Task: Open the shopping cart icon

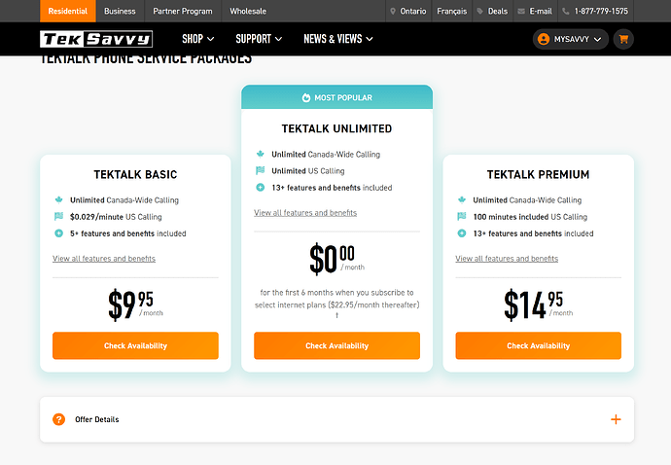Action: coord(623,39)
